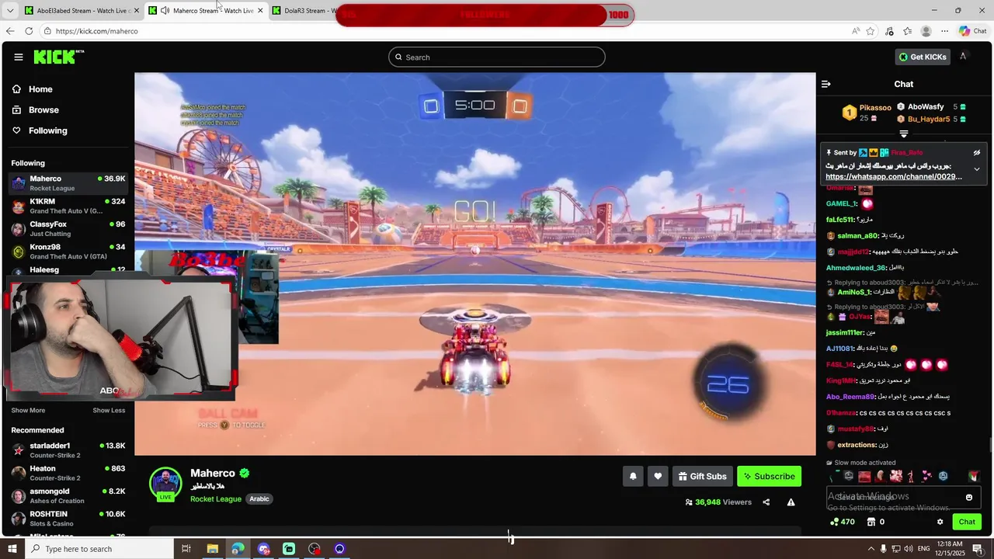Show hidden system tray icons
994x559 pixels.
(x=871, y=549)
